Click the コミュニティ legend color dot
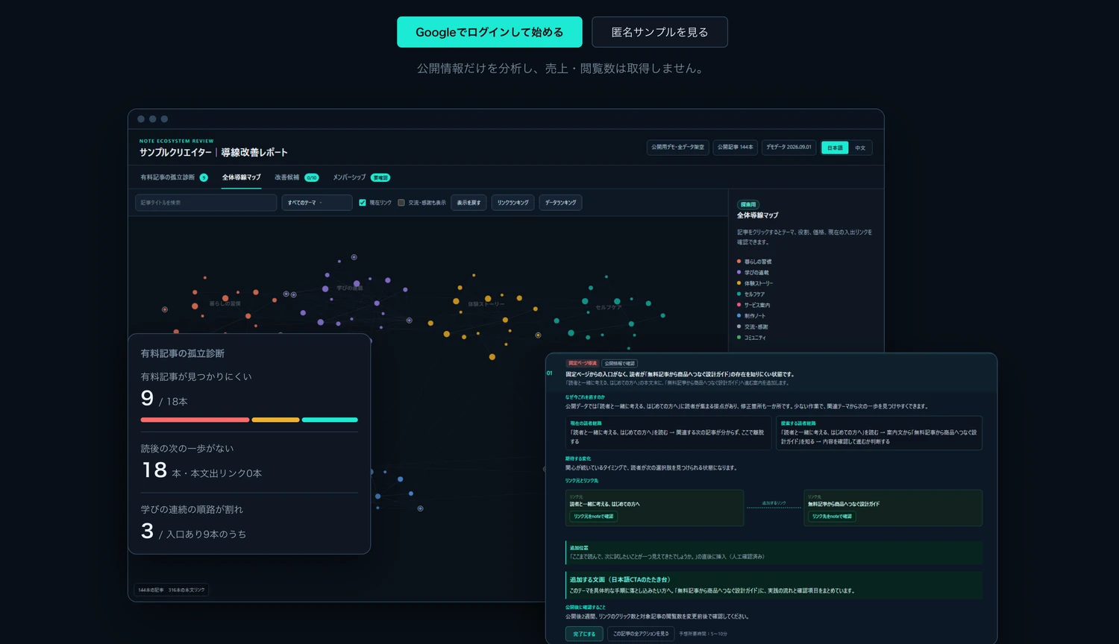The width and height of the screenshot is (1119, 644). pyautogui.click(x=739, y=338)
